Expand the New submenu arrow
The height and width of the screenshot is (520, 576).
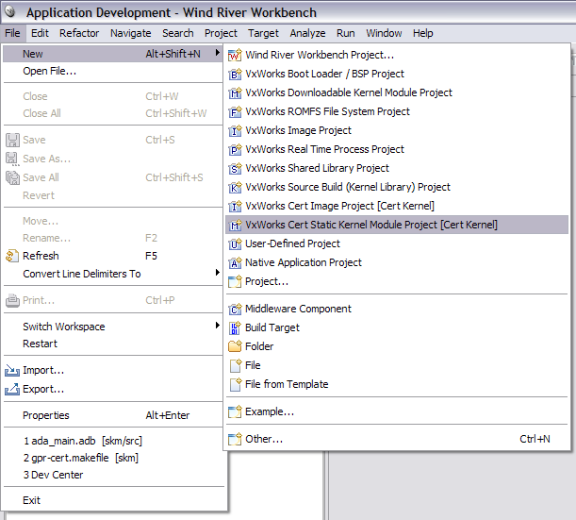[x=218, y=53]
